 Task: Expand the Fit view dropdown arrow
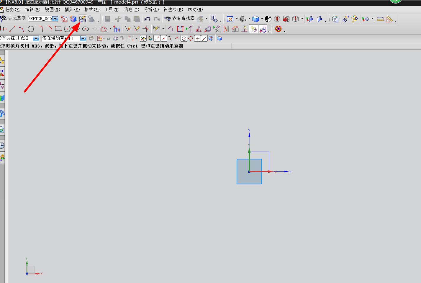tap(237, 19)
